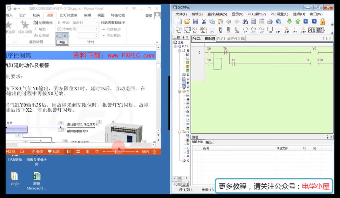Screen dimensions: 340x198
Task: Collapse PLC1 node in project tree
Action: [x=175, y=46]
